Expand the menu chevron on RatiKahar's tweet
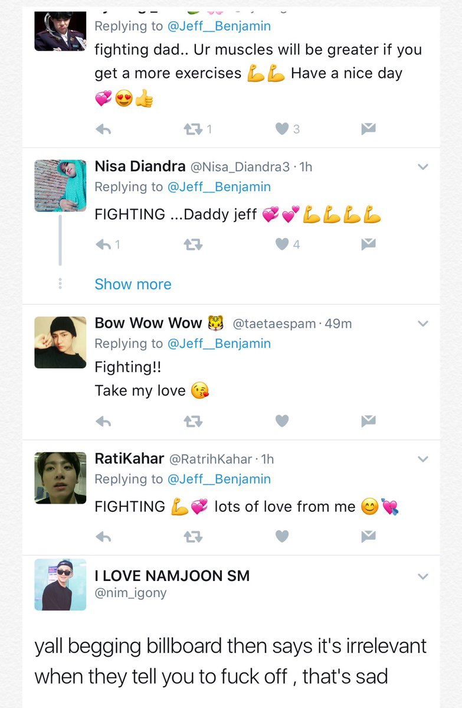Image resolution: width=462 pixels, height=708 pixels. (x=422, y=459)
